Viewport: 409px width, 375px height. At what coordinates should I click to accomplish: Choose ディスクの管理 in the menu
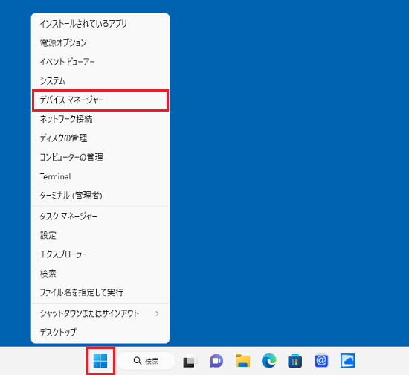tap(100, 138)
